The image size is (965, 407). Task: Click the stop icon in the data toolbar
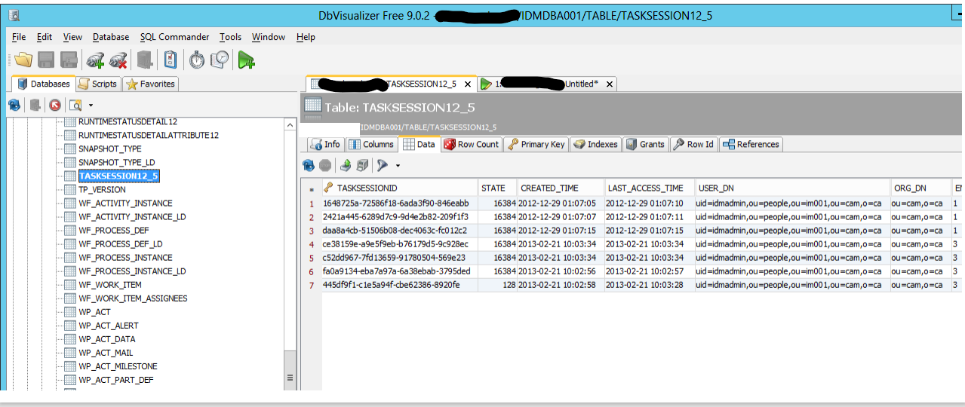(x=325, y=165)
